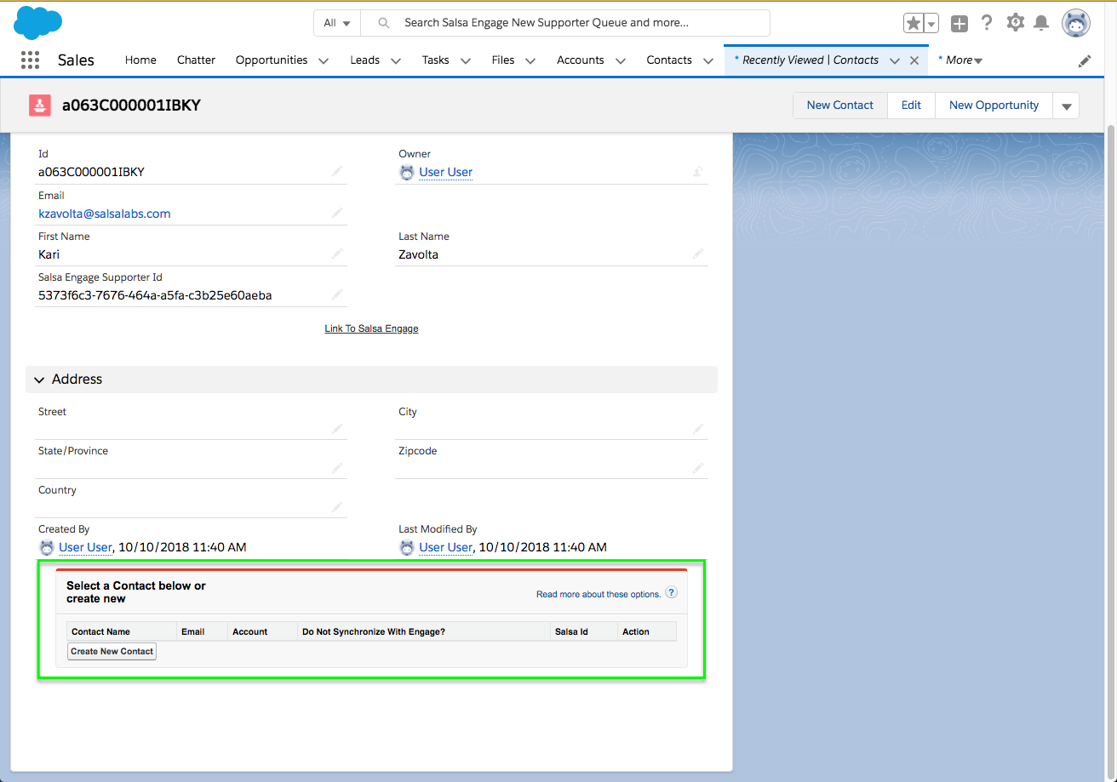1117x782 pixels.
Task: Edit Salsa Engage Supporter Id pencil icon
Action: tap(337, 294)
